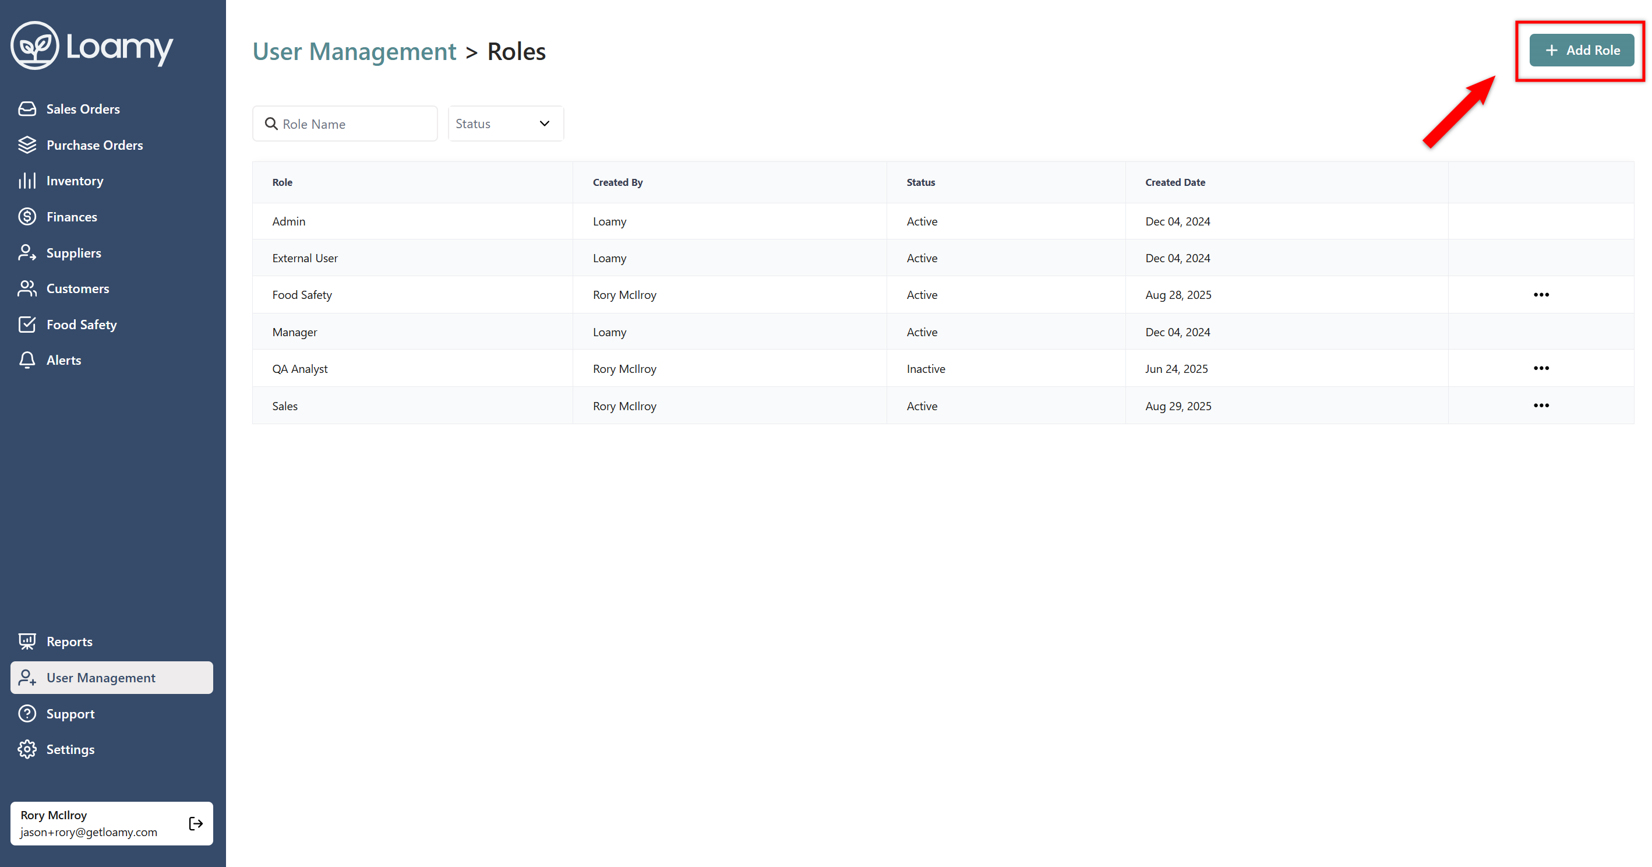Image resolution: width=1652 pixels, height=867 pixels.
Task: Open actions menu for Sales role
Action: pos(1540,406)
